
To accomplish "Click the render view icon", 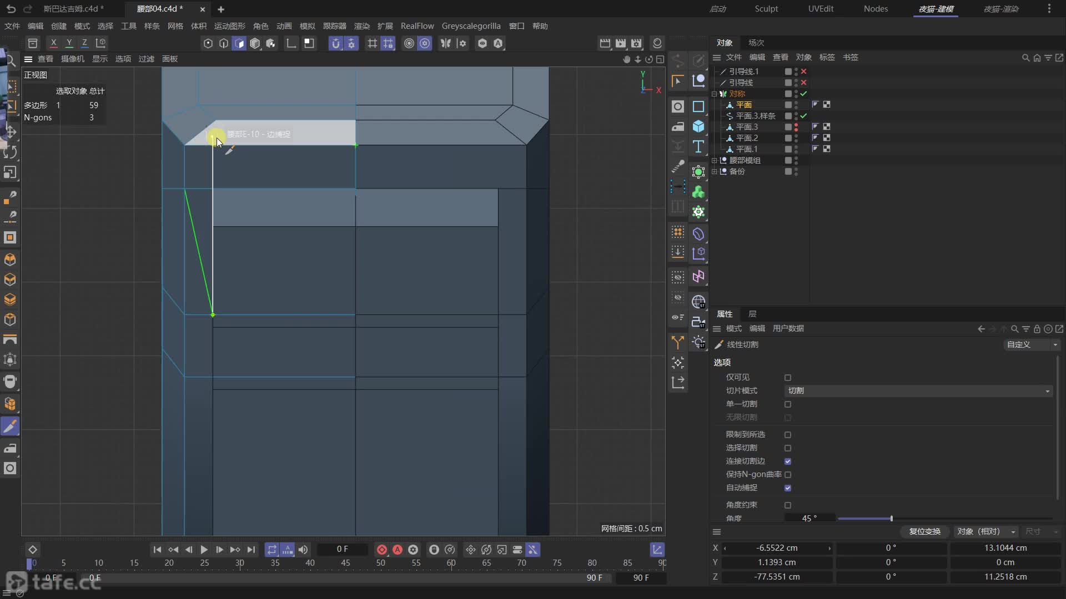I will click(x=605, y=43).
